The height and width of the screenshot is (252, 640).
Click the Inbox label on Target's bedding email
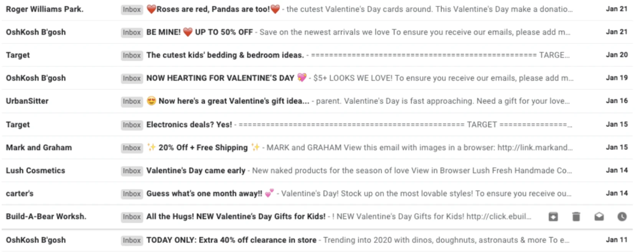pos(132,55)
